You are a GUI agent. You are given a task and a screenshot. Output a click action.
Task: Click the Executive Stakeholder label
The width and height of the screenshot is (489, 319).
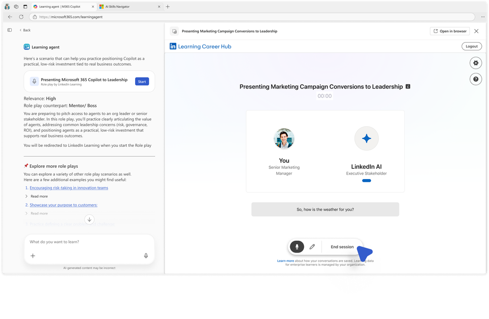(x=367, y=173)
